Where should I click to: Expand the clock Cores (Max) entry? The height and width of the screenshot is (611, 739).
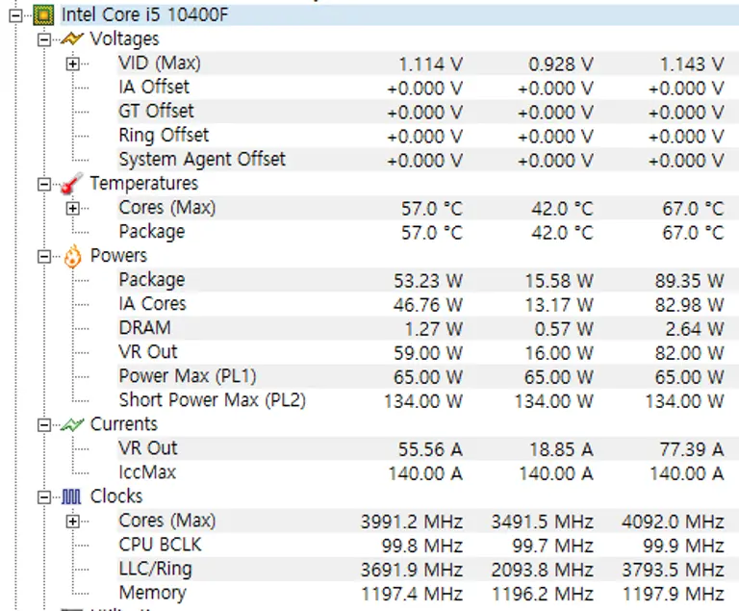pyautogui.click(x=72, y=521)
